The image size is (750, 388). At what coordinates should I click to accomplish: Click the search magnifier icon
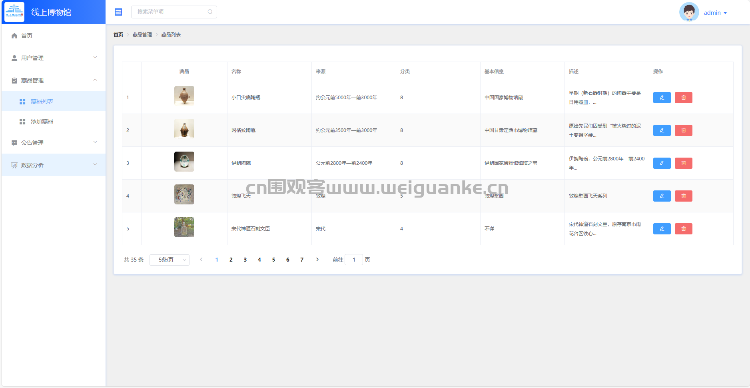pos(210,12)
